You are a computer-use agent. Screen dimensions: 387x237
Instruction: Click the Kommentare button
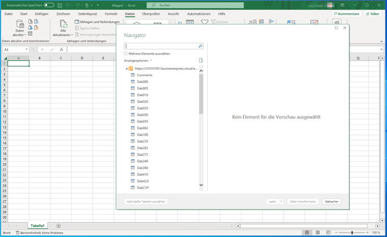[346, 14]
